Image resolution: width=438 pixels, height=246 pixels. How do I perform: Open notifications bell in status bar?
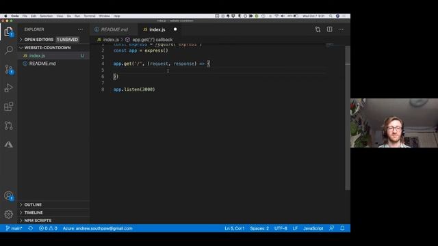point(342,228)
